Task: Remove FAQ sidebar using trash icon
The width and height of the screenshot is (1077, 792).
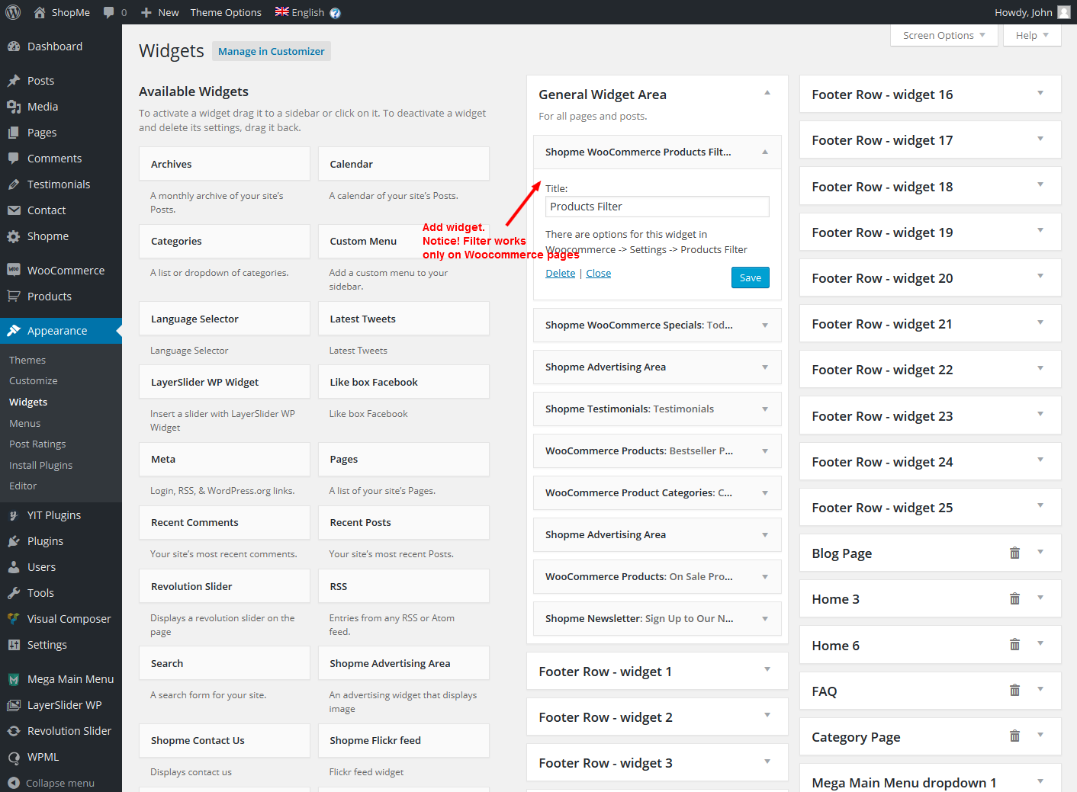Action: click(x=1014, y=691)
